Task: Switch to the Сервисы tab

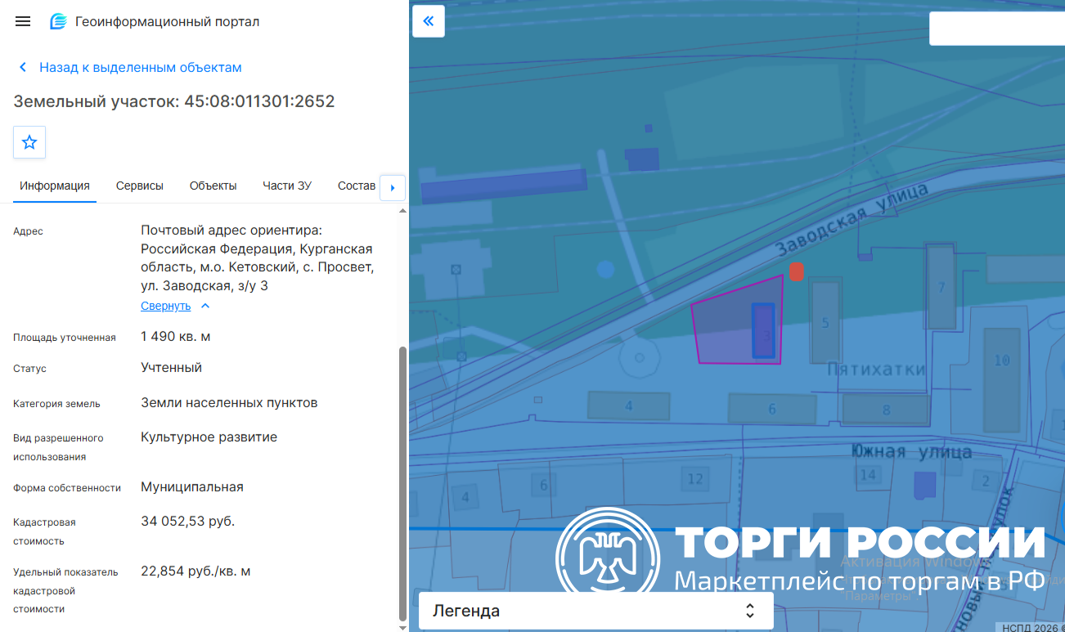Action: [x=140, y=186]
